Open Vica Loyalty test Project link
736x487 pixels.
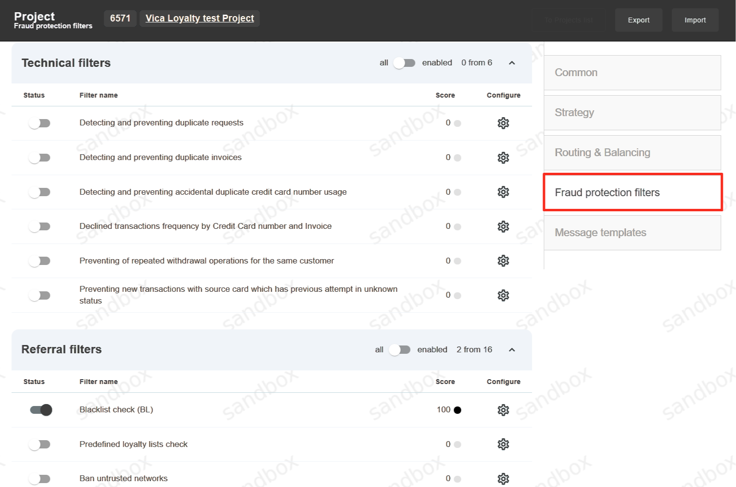point(199,19)
